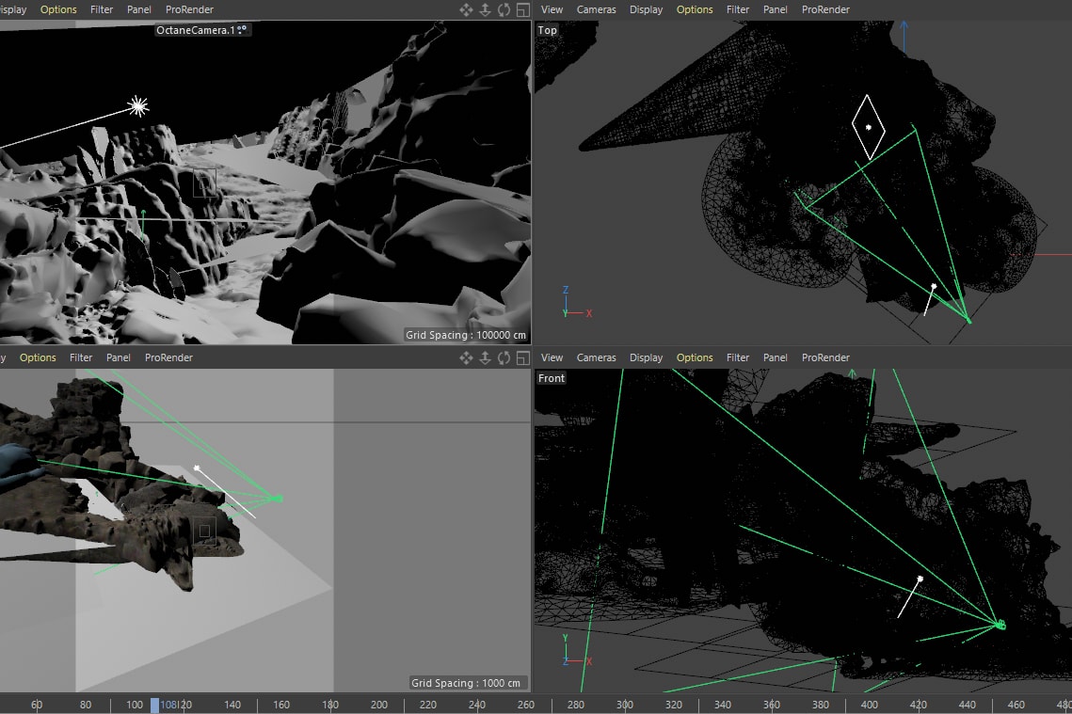Select the diamond-shaped light in the Top viewport

pyautogui.click(x=868, y=126)
